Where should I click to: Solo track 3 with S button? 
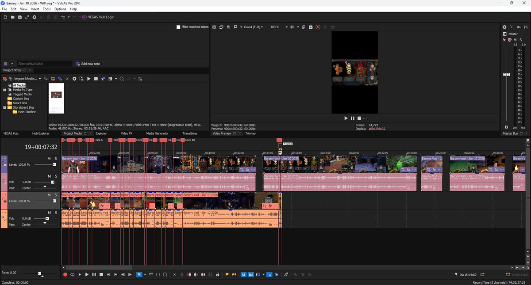coord(56,195)
